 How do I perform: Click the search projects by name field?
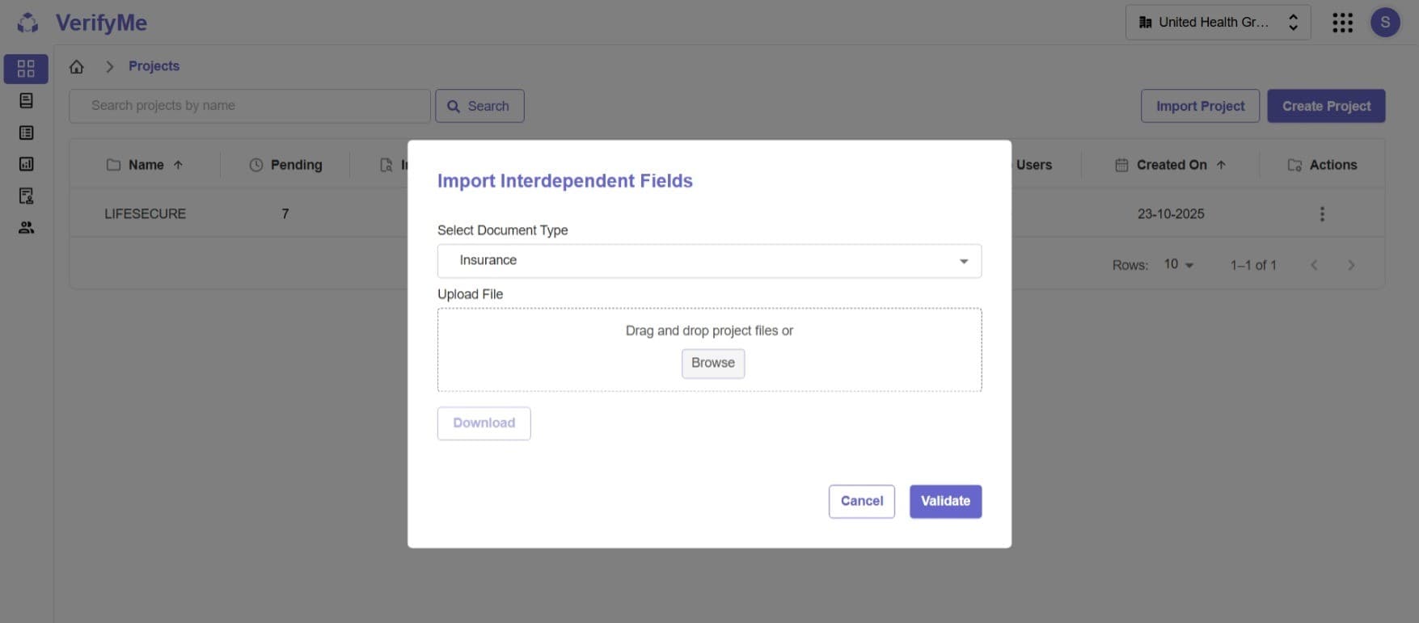point(249,106)
